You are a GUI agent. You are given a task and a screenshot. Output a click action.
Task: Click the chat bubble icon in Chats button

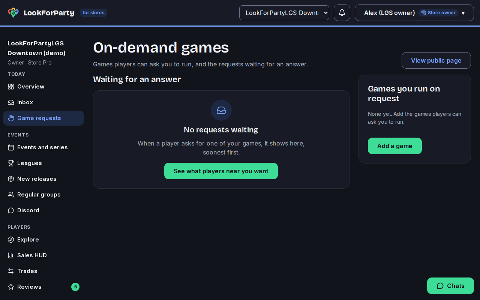pyautogui.click(x=440, y=286)
